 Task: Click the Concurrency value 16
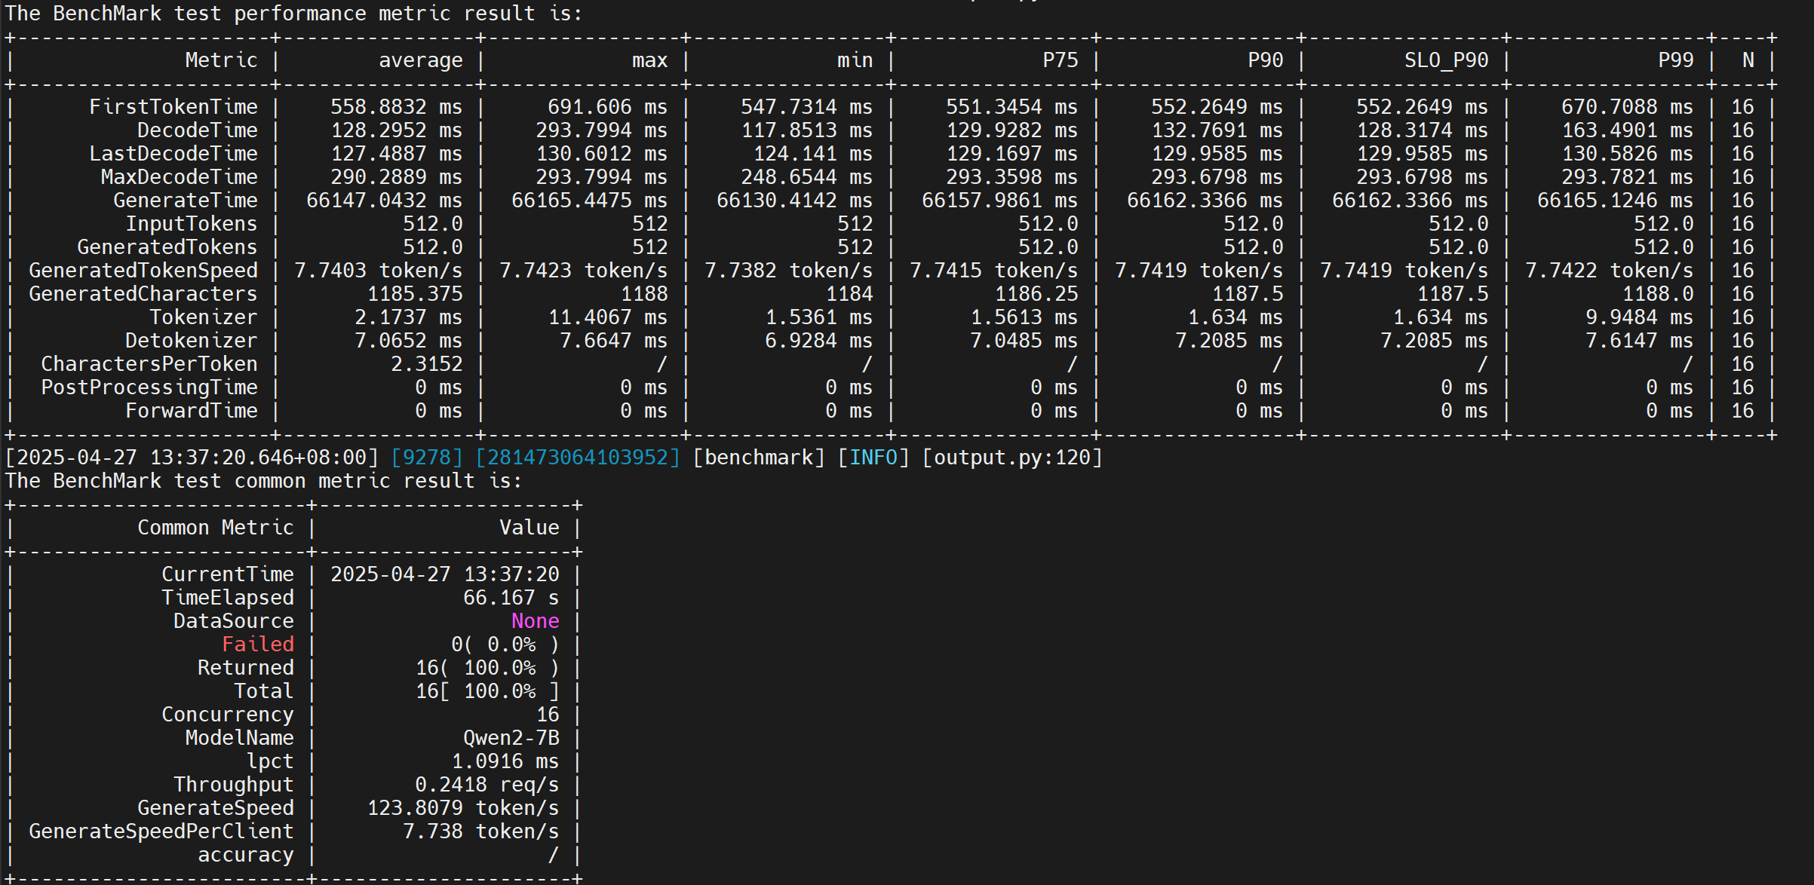(547, 715)
